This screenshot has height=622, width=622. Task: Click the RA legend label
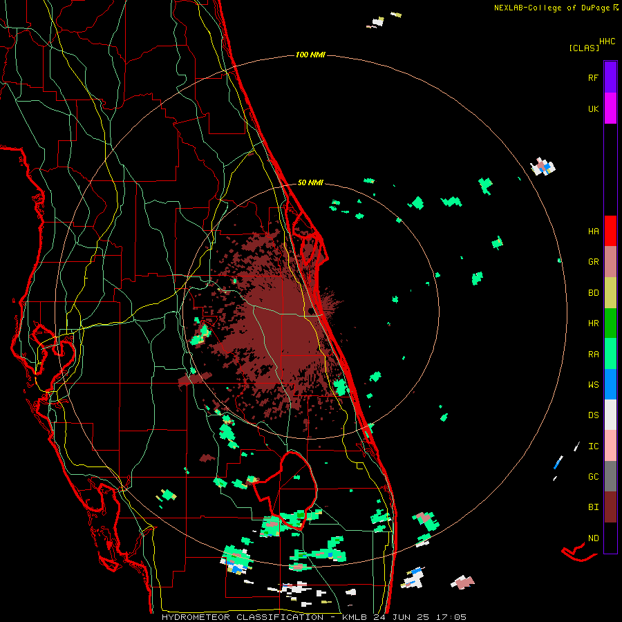pos(593,355)
